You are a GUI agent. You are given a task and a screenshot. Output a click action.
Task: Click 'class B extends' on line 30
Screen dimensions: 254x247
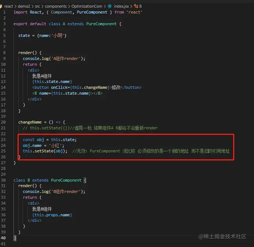click(x=31, y=180)
